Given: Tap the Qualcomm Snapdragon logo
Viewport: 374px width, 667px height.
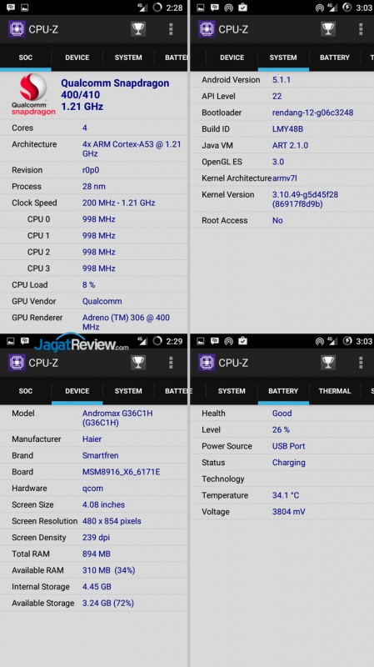Looking at the screenshot, I should (33, 94).
